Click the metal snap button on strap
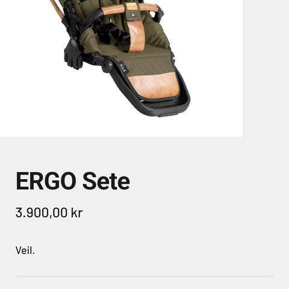Image resolution: width=289 pixels, height=289 pixels. point(132,14)
